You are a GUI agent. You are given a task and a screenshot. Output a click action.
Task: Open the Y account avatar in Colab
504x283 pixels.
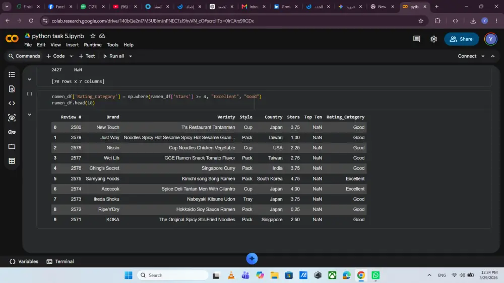coord(490,39)
